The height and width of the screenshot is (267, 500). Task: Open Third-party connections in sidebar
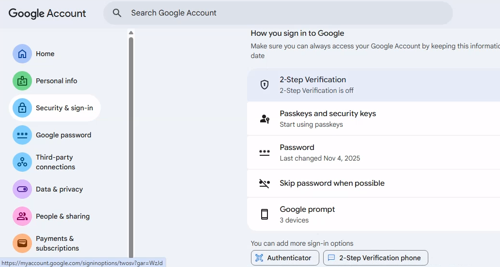click(x=55, y=162)
